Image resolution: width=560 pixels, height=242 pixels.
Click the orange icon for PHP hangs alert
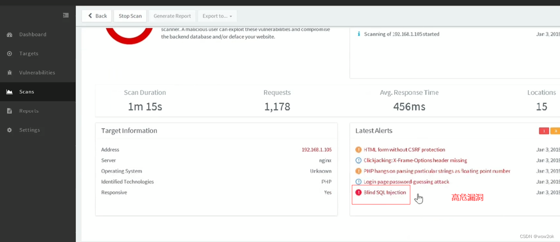click(x=359, y=171)
